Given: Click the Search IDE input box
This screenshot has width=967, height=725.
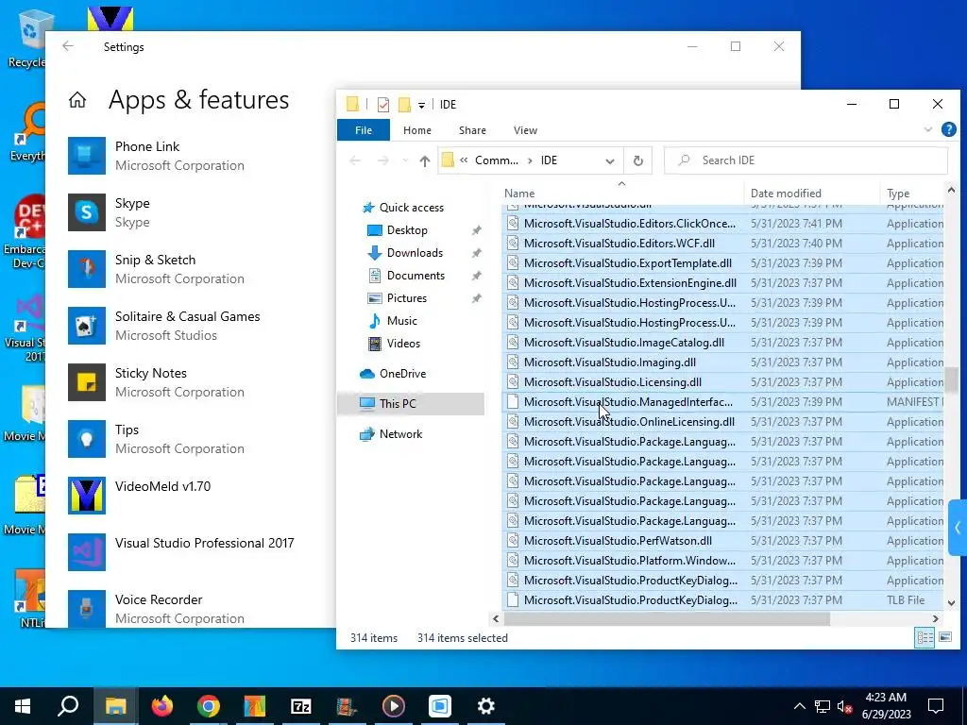Looking at the screenshot, I should click(806, 160).
